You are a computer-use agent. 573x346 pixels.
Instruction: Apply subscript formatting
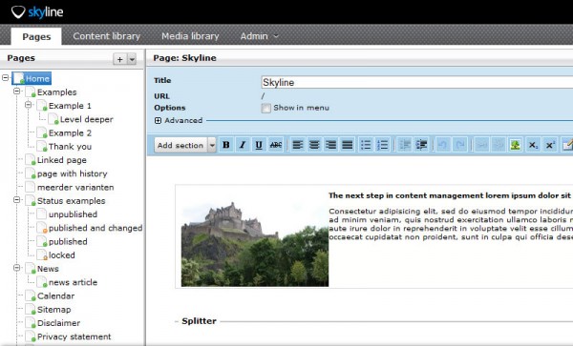click(533, 145)
